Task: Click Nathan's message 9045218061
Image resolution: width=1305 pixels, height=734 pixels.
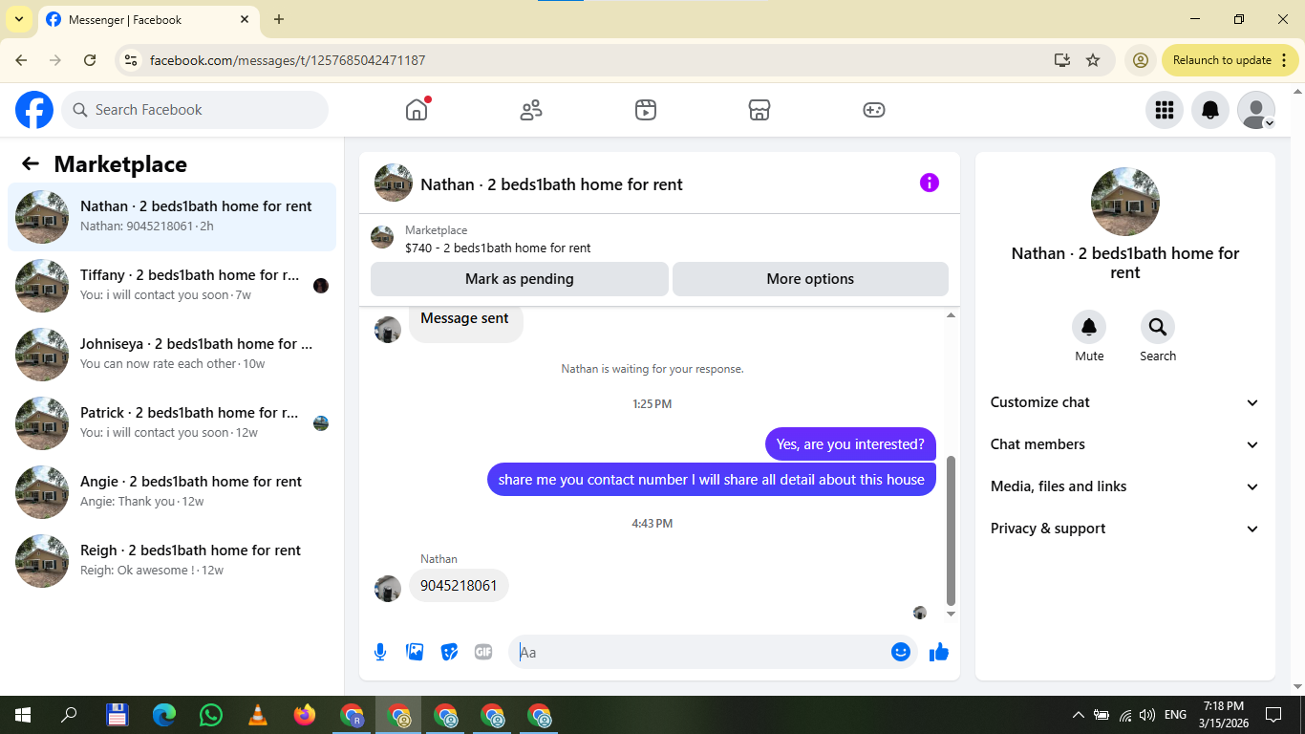Action: coord(459,586)
